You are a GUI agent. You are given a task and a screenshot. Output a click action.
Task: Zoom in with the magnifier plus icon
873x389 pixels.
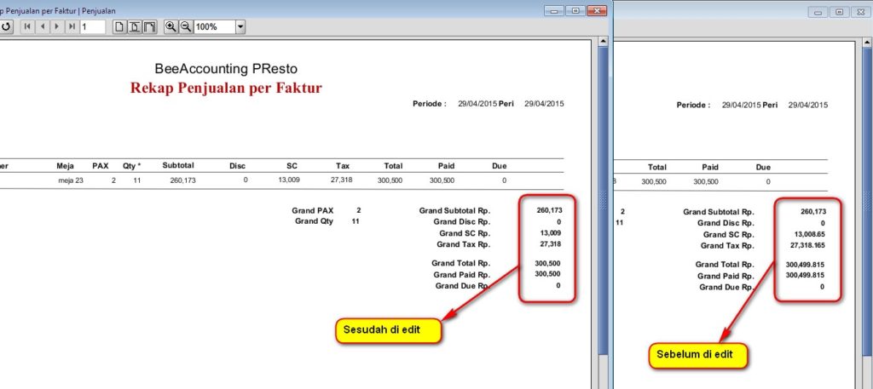pyautogui.click(x=171, y=27)
